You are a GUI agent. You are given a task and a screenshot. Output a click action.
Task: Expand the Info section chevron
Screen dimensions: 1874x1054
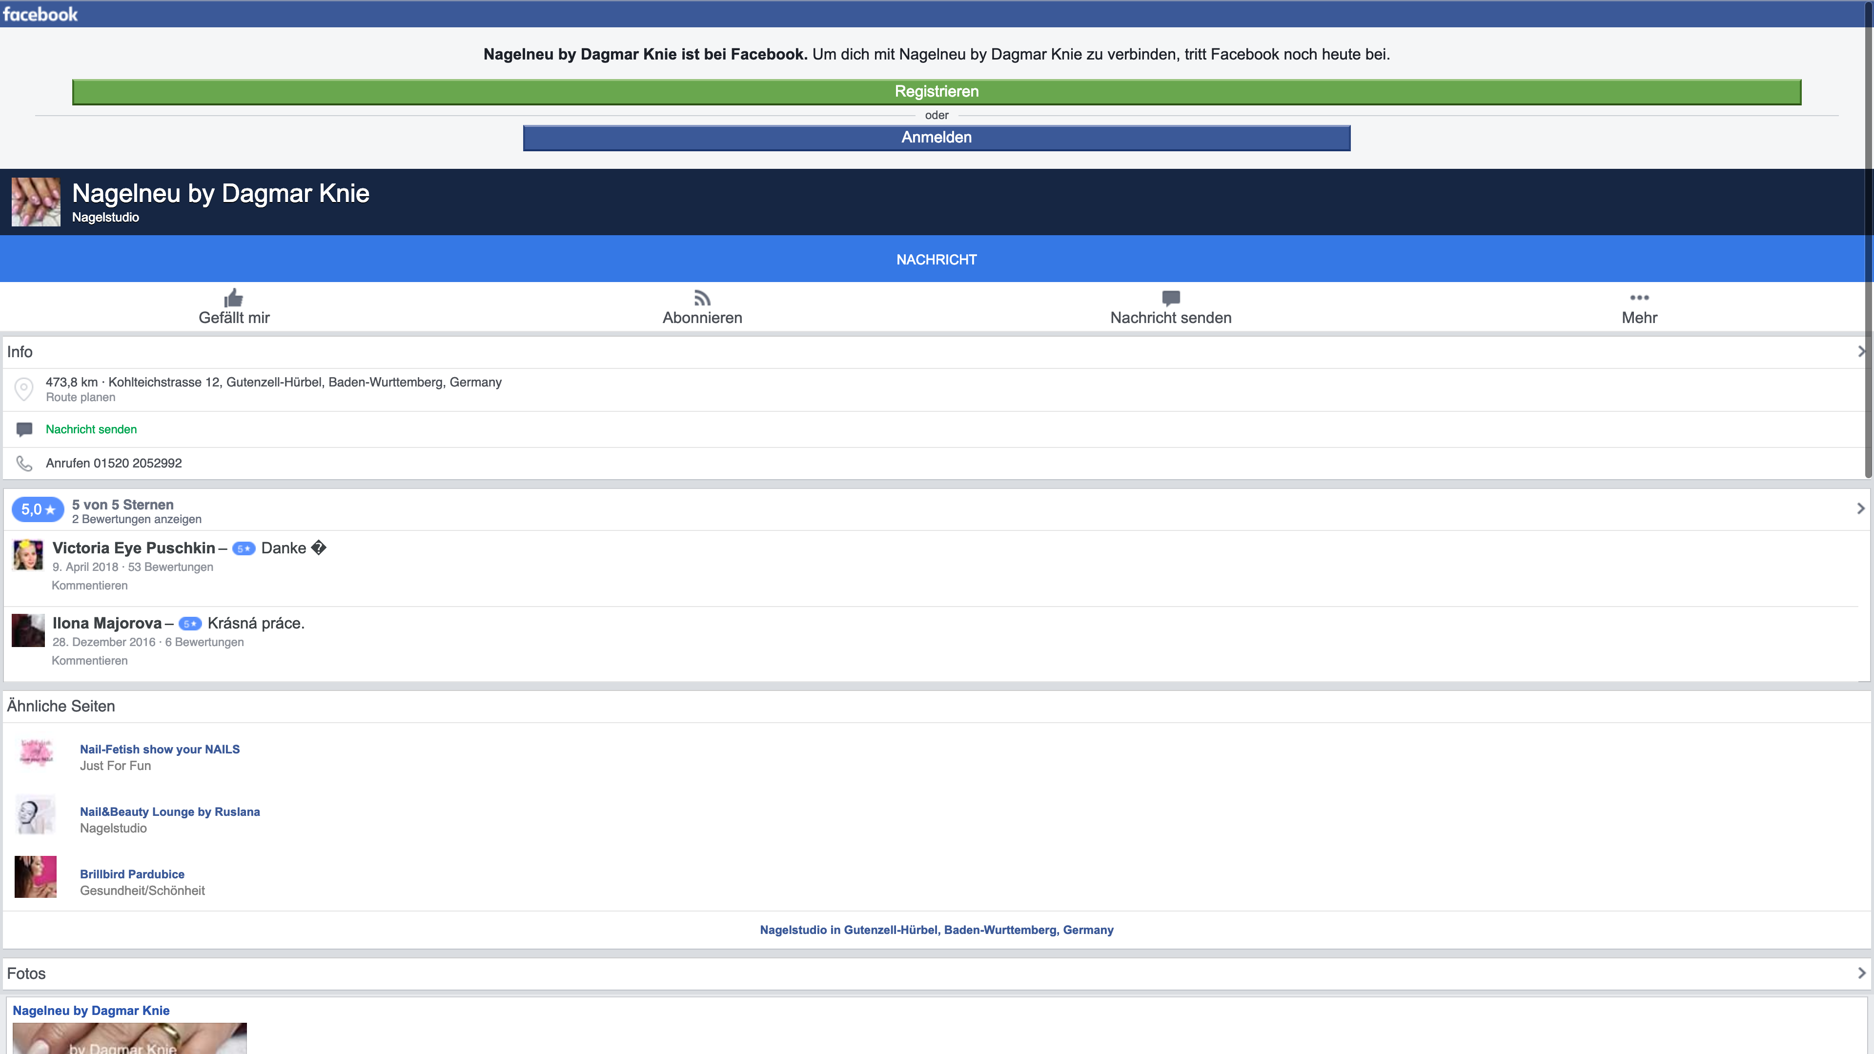pos(1861,352)
